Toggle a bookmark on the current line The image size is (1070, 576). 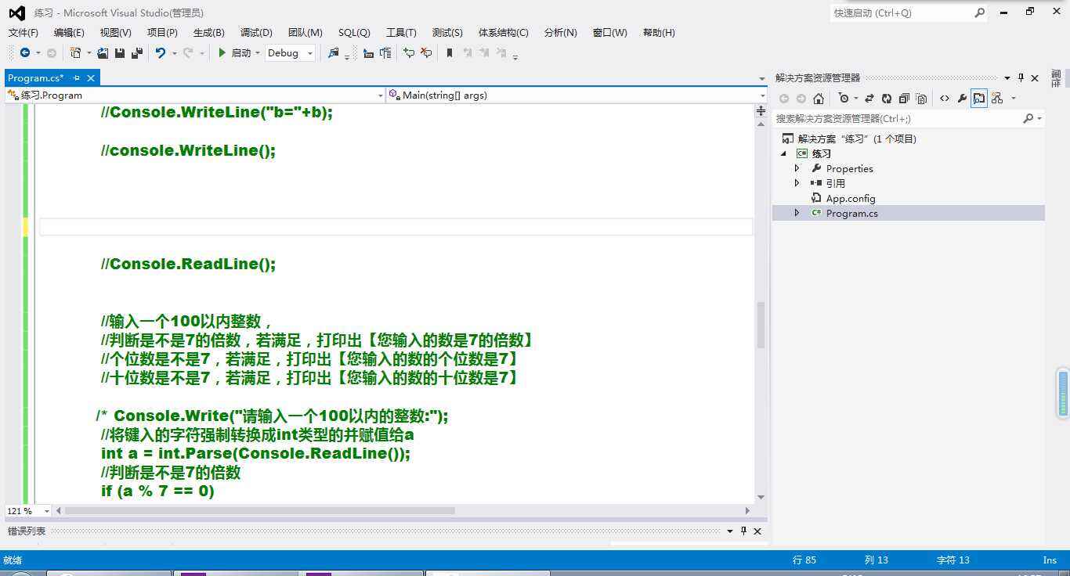450,52
